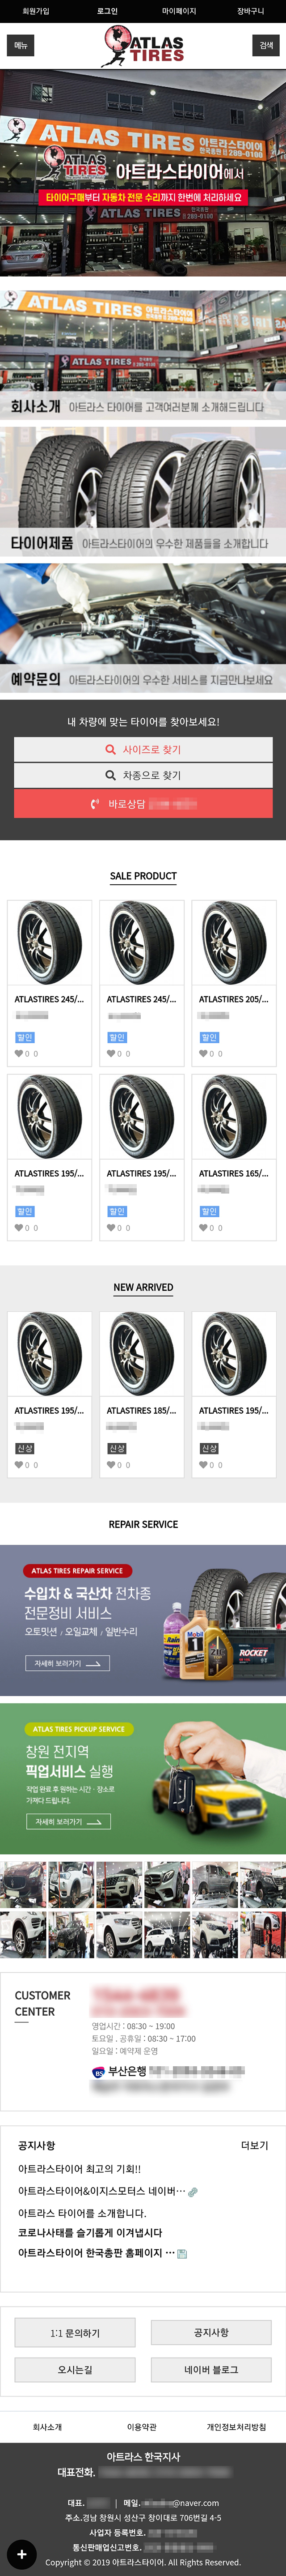Open 개인정보처리방침 privacy policy link
The height and width of the screenshot is (2576, 286).
click(x=236, y=2427)
